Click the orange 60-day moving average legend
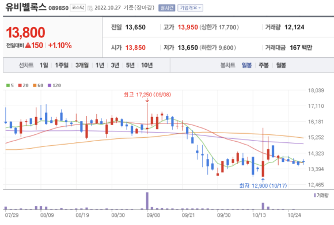334x225 pixels. pyautogui.click(x=38, y=86)
